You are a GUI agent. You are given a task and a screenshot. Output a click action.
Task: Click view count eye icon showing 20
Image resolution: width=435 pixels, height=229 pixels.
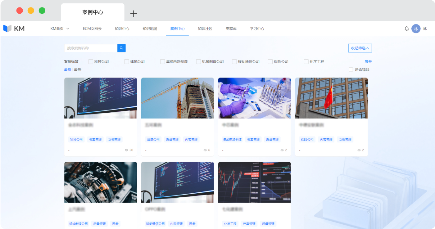pos(126,150)
